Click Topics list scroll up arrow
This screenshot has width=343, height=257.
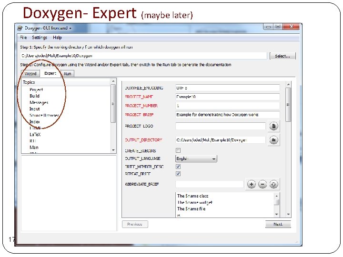[x=113, y=81]
